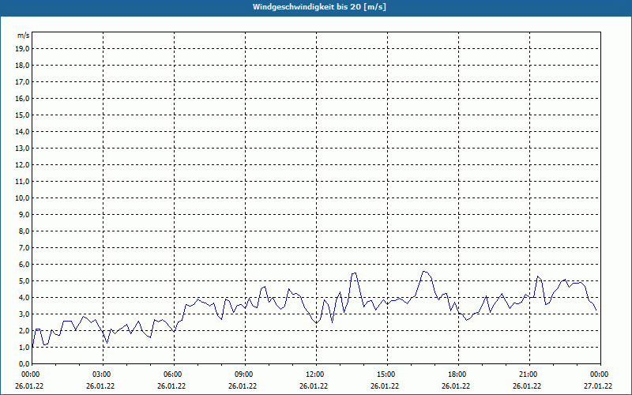The width and height of the screenshot is (632, 395).
Task: Click the wind speed dip near 03:10
Action: (107, 343)
